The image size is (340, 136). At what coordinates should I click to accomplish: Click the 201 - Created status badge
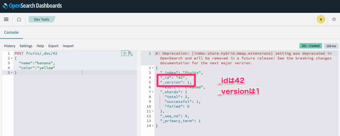(310, 46)
